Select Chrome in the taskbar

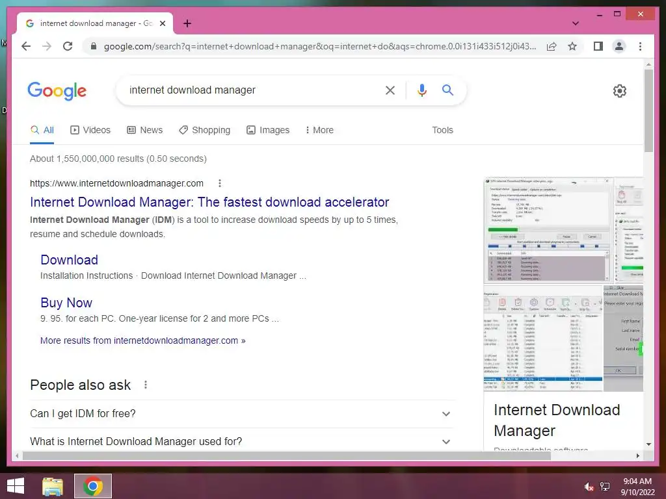click(93, 486)
